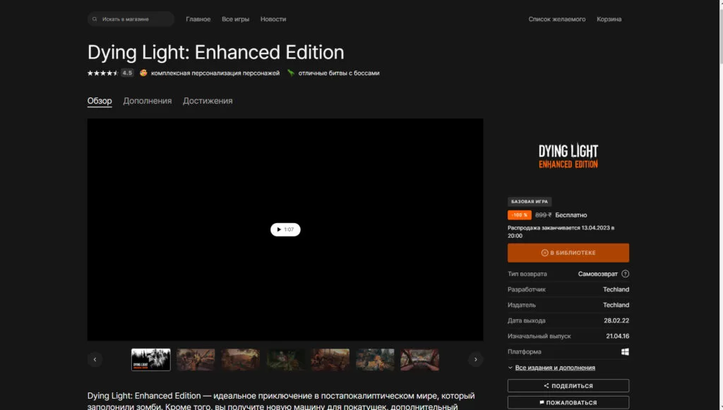
Task: Click the search magnifier icon
Action: [x=95, y=19]
